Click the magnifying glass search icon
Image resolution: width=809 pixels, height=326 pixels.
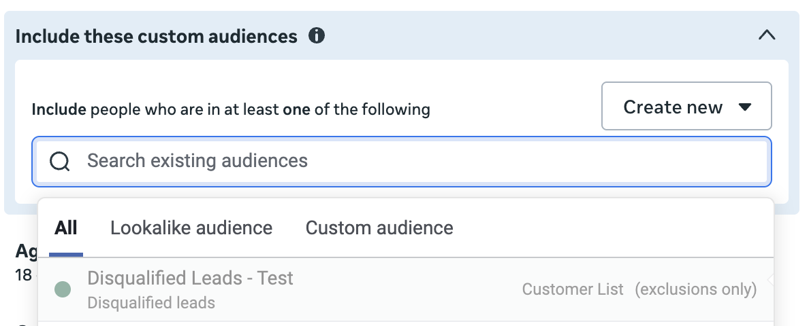tap(59, 161)
